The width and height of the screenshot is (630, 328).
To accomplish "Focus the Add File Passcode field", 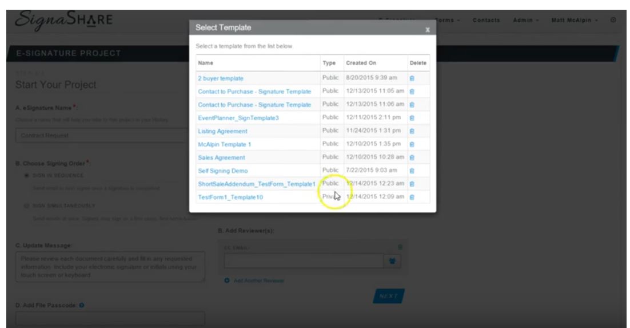I will (110, 319).
